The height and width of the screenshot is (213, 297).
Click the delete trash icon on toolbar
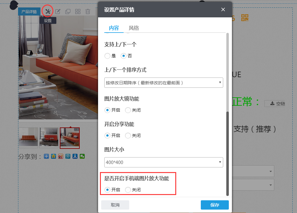[x=88, y=11]
